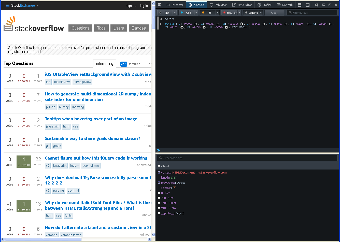Image resolution: width=340 pixels, height=242 pixels.
Task: Expand the 2100…2716 range
Action: click(159, 208)
